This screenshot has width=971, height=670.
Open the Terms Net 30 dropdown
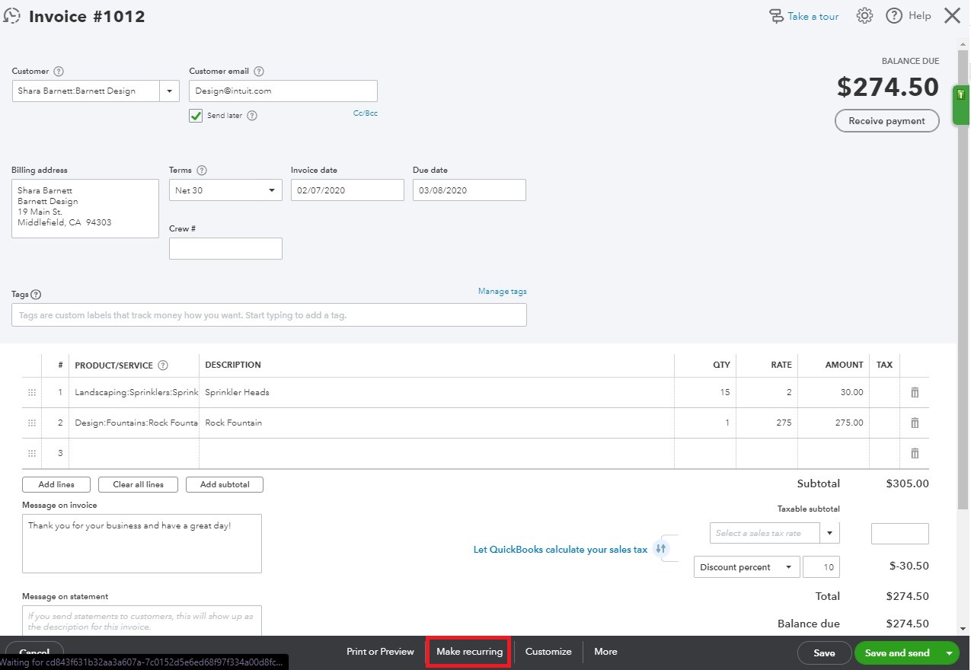271,190
